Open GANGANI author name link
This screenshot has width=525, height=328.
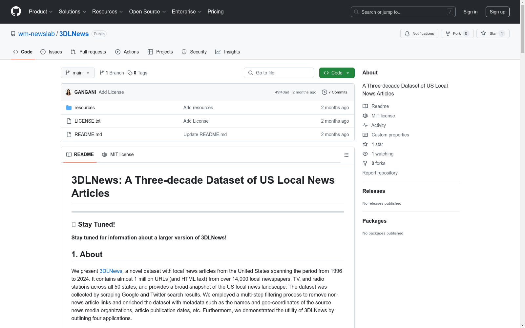85,92
